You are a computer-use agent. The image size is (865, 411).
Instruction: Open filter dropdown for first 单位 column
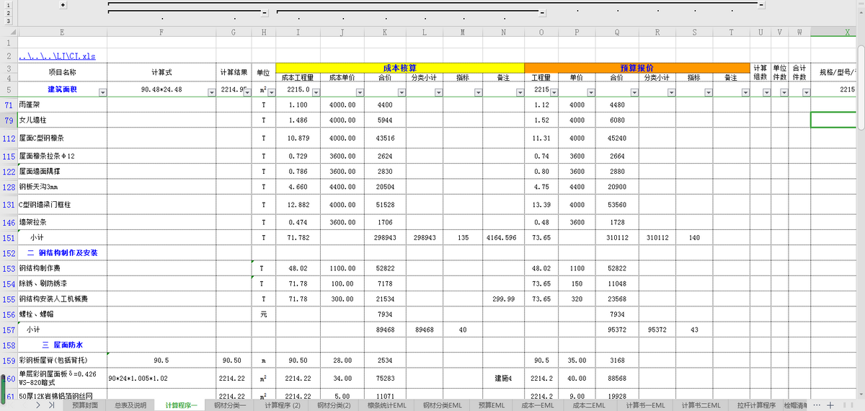click(271, 92)
